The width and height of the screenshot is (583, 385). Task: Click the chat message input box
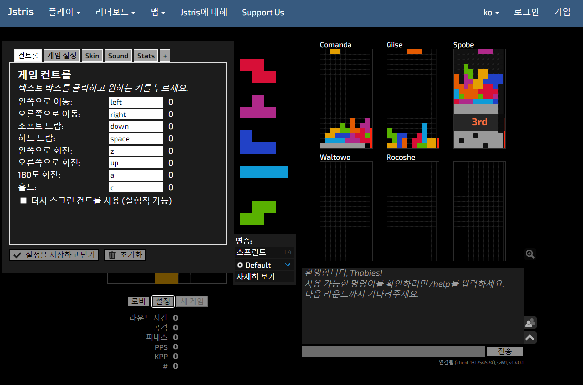click(x=393, y=351)
